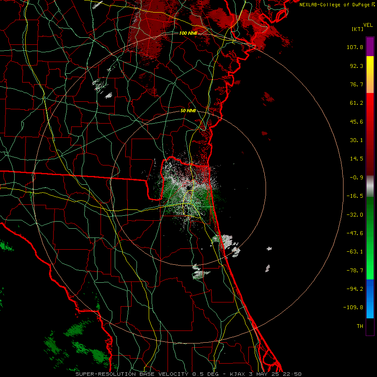The width and height of the screenshot is (377, 377).
Task: Click the -78.7 velocity scale value
Action: coord(355,271)
